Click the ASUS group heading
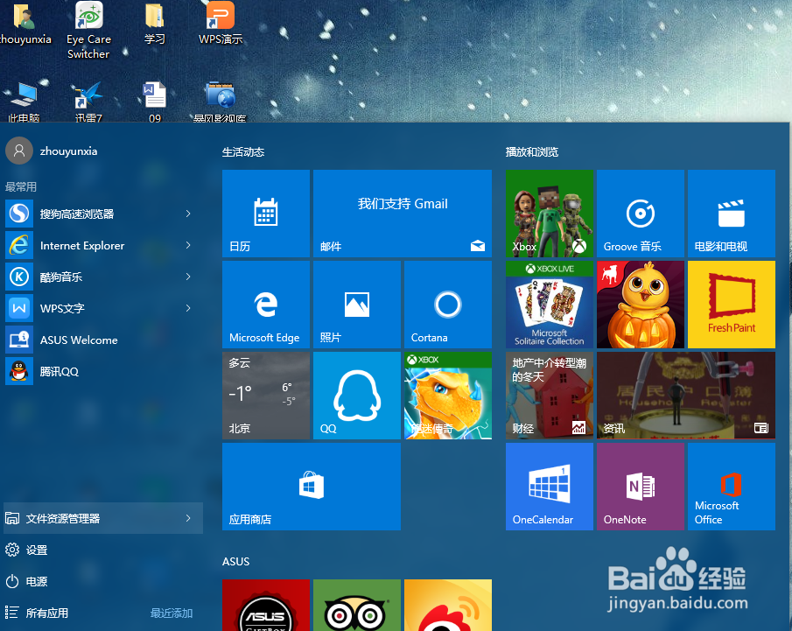This screenshot has height=631, width=792. 236,561
